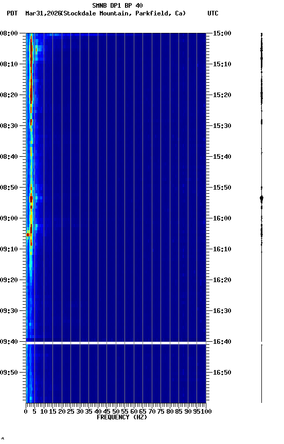Click the 15:00 UTC time label
The width and height of the screenshot is (284, 444).
[x=222, y=33]
